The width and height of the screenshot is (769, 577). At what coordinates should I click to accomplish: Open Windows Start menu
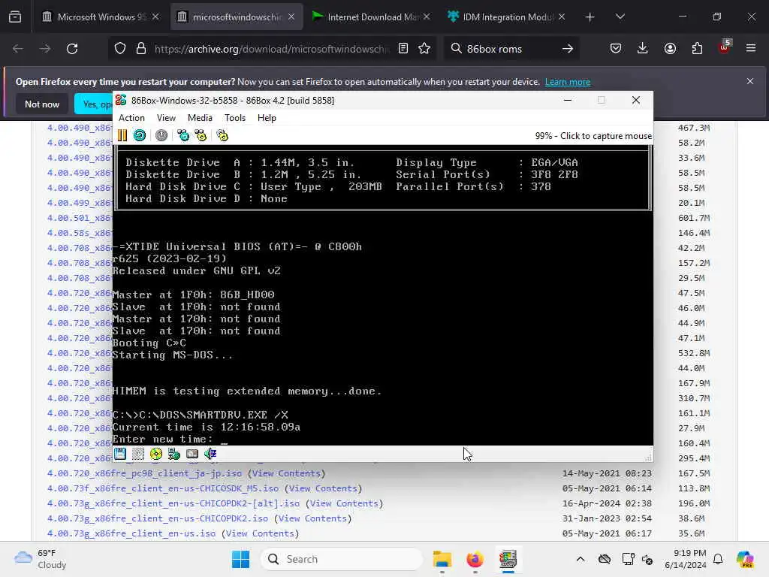pos(240,559)
